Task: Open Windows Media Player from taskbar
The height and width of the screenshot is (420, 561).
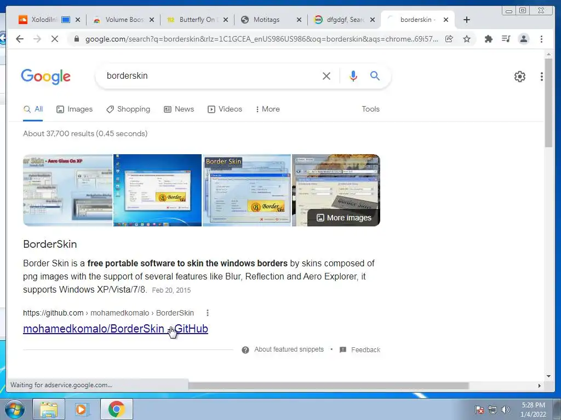Action: pos(82,409)
